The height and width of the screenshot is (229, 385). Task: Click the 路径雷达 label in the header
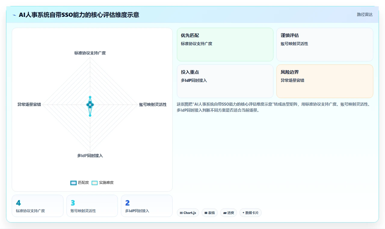365,14
